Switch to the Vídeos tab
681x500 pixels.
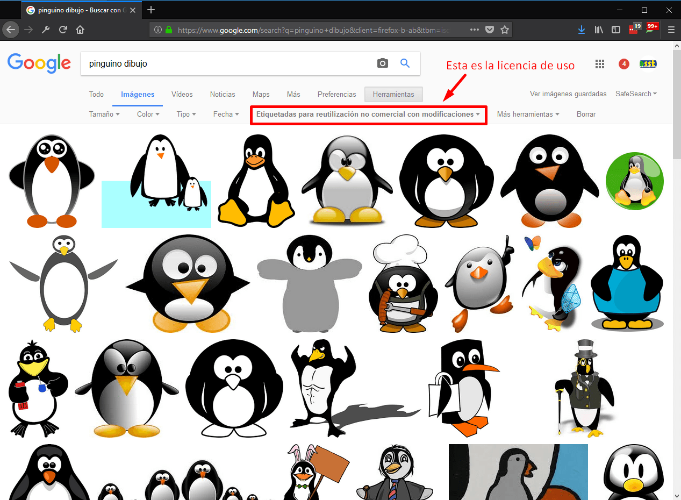182,94
